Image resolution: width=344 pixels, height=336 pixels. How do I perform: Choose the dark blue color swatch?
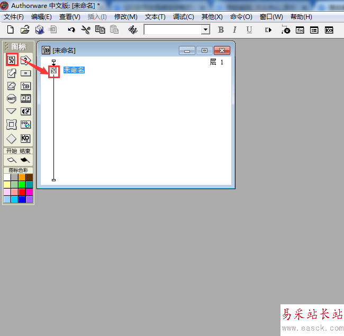click(x=22, y=200)
